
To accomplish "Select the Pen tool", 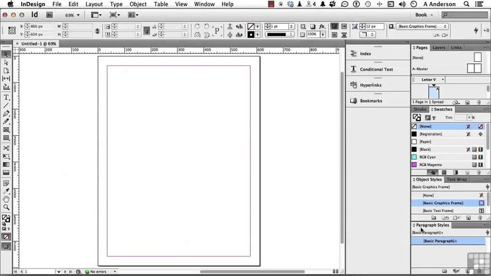I will point(6,113).
